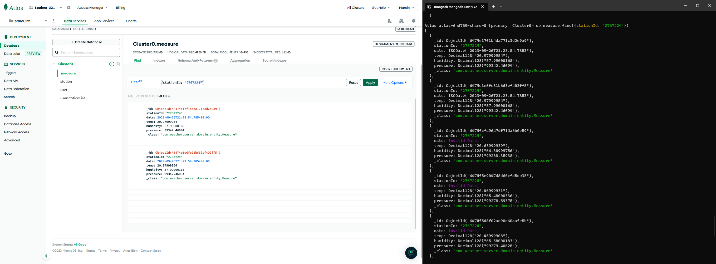716x264 pixels.
Task: Click the add collection plus icon
Action: point(112,64)
